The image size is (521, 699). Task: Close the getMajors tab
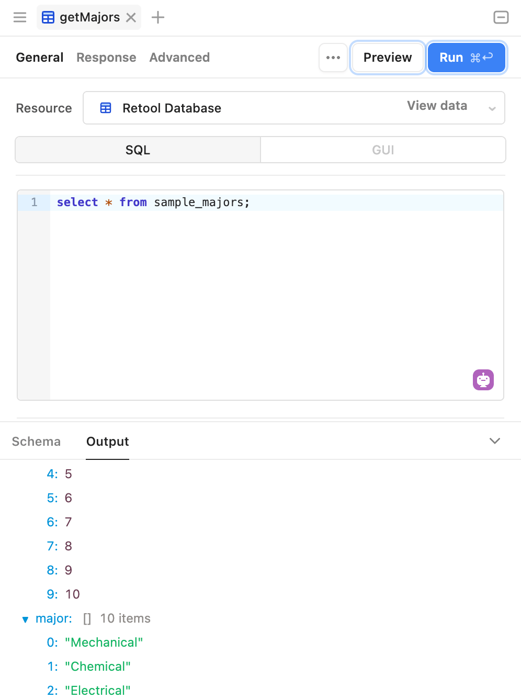coord(131,18)
